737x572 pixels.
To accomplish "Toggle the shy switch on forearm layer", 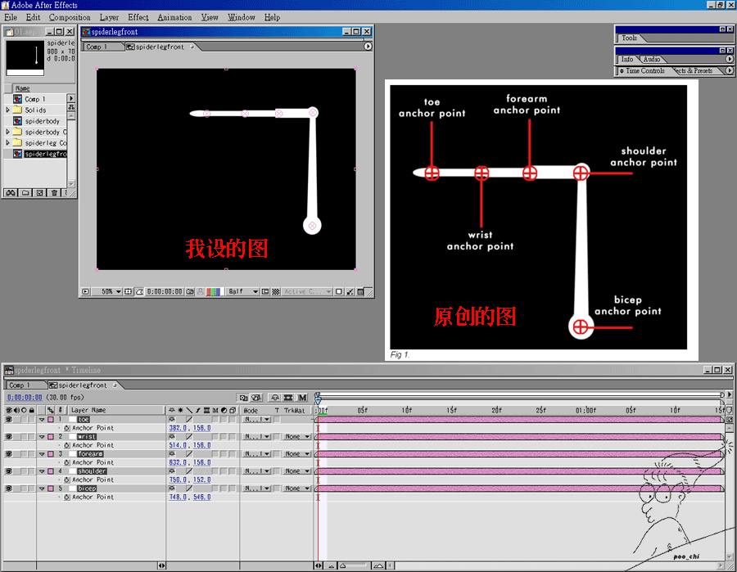I will tap(172, 454).
